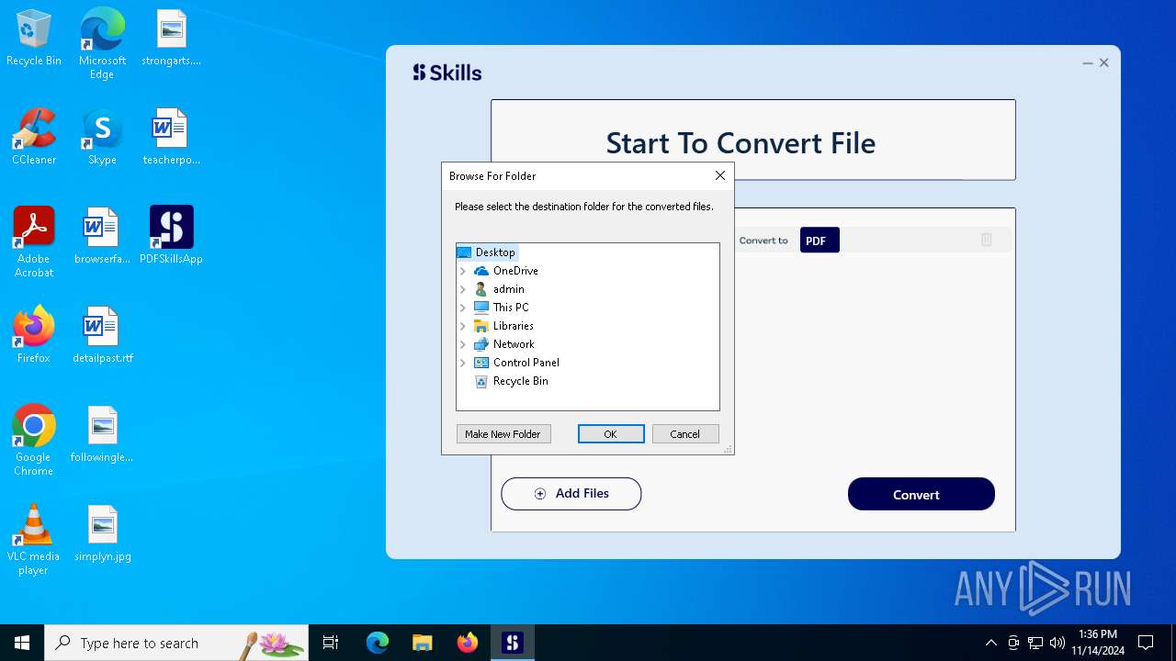Select the teacherpo document icon on desktop
This screenshot has height=661, width=1176.
(171, 137)
